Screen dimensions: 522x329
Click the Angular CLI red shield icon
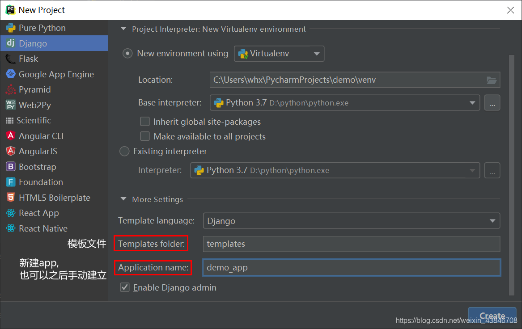click(11, 136)
